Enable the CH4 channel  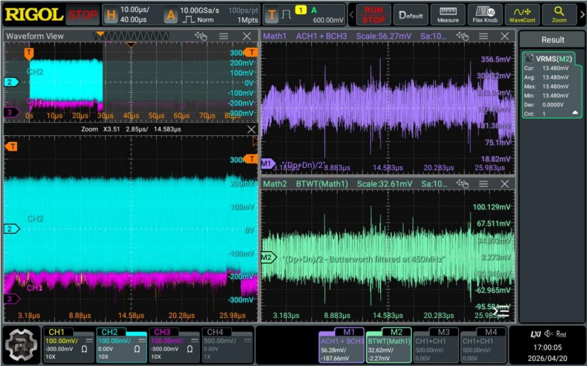pos(227,345)
